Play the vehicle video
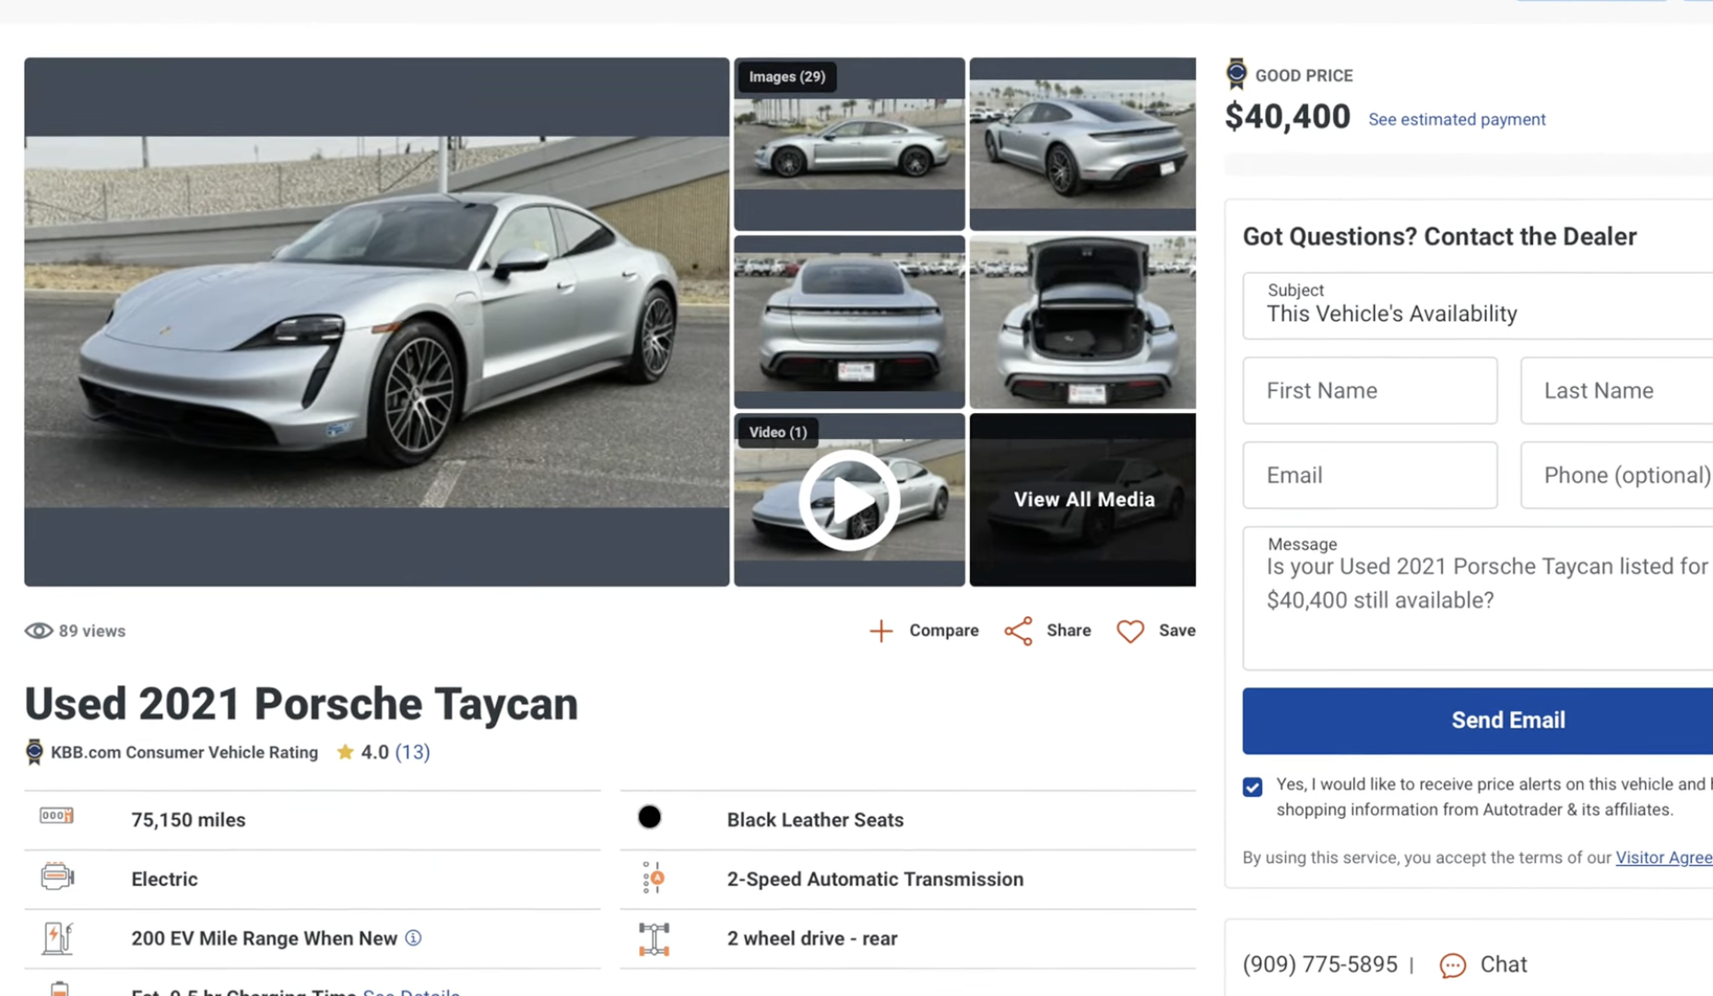 tap(849, 500)
